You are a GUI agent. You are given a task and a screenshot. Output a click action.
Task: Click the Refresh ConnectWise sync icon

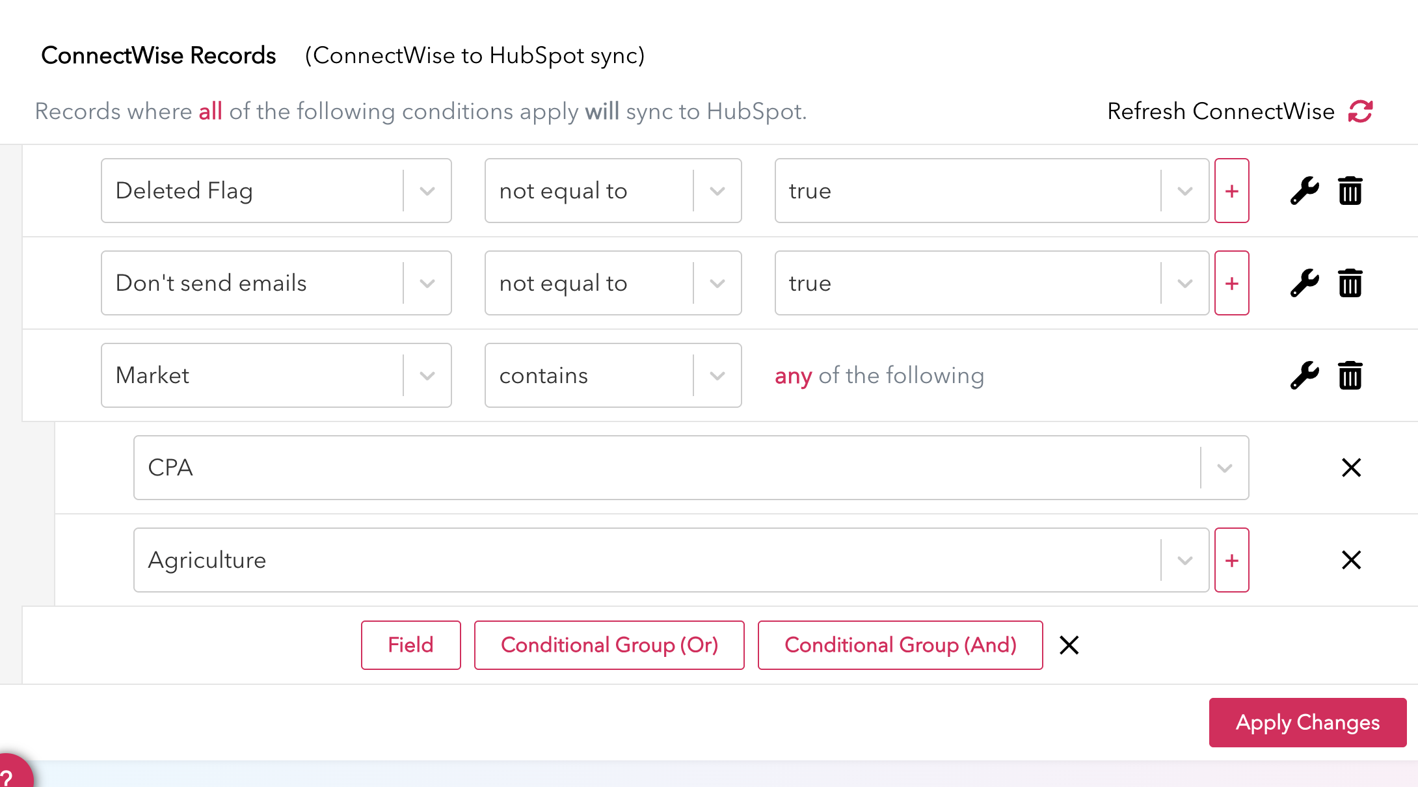click(1360, 111)
